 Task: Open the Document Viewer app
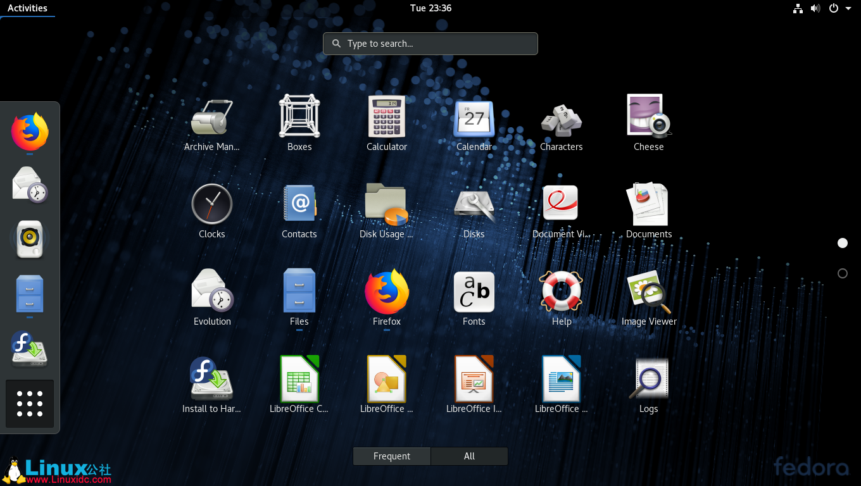(562, 211)
